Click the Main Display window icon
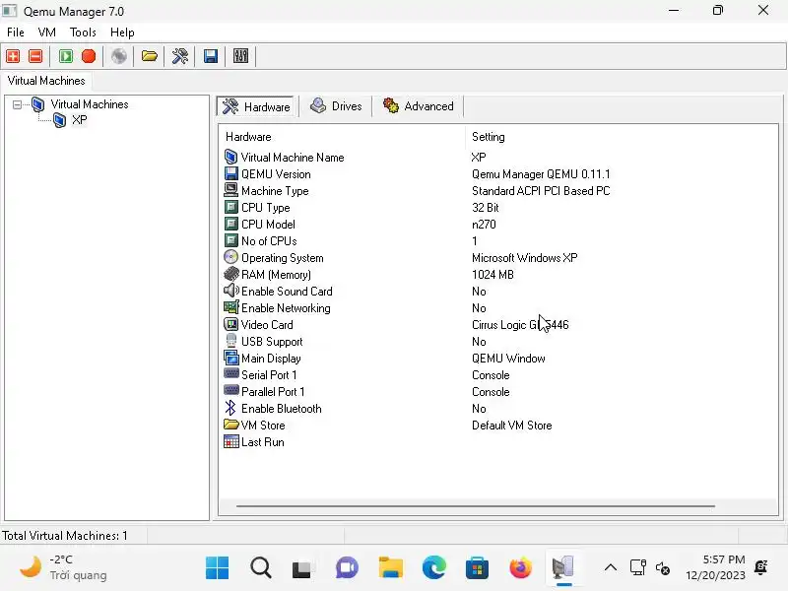This screenshot has width=788, height=591. tap(230, 358)
